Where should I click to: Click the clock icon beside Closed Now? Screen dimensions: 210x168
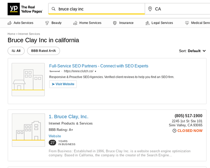(174, 131)
